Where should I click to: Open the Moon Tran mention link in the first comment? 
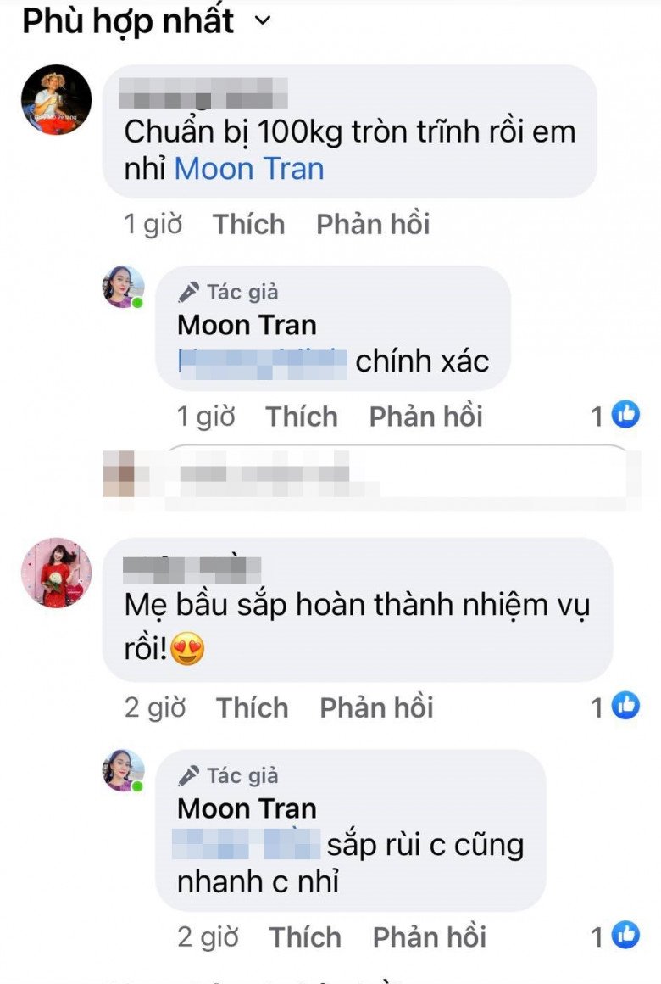pos(249,169)
